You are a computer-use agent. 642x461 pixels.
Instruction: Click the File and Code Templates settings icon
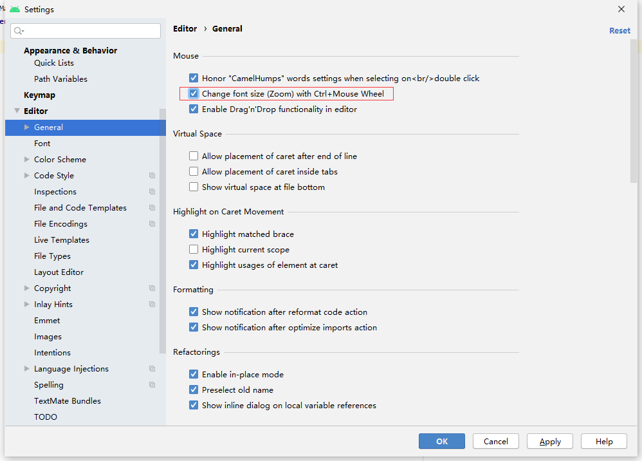point(152,207)
